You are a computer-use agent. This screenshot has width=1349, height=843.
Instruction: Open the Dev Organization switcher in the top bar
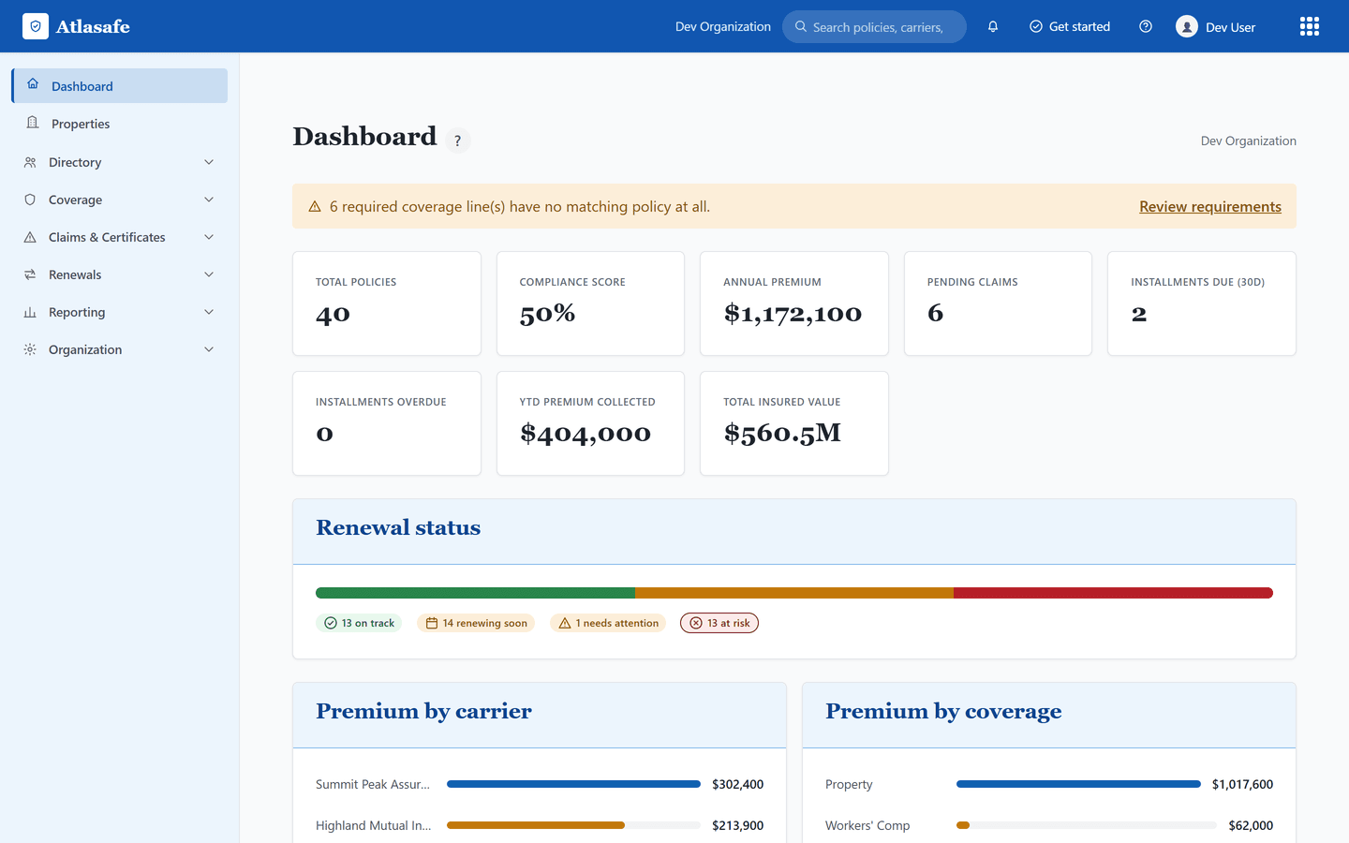click(x=723, y=26)
